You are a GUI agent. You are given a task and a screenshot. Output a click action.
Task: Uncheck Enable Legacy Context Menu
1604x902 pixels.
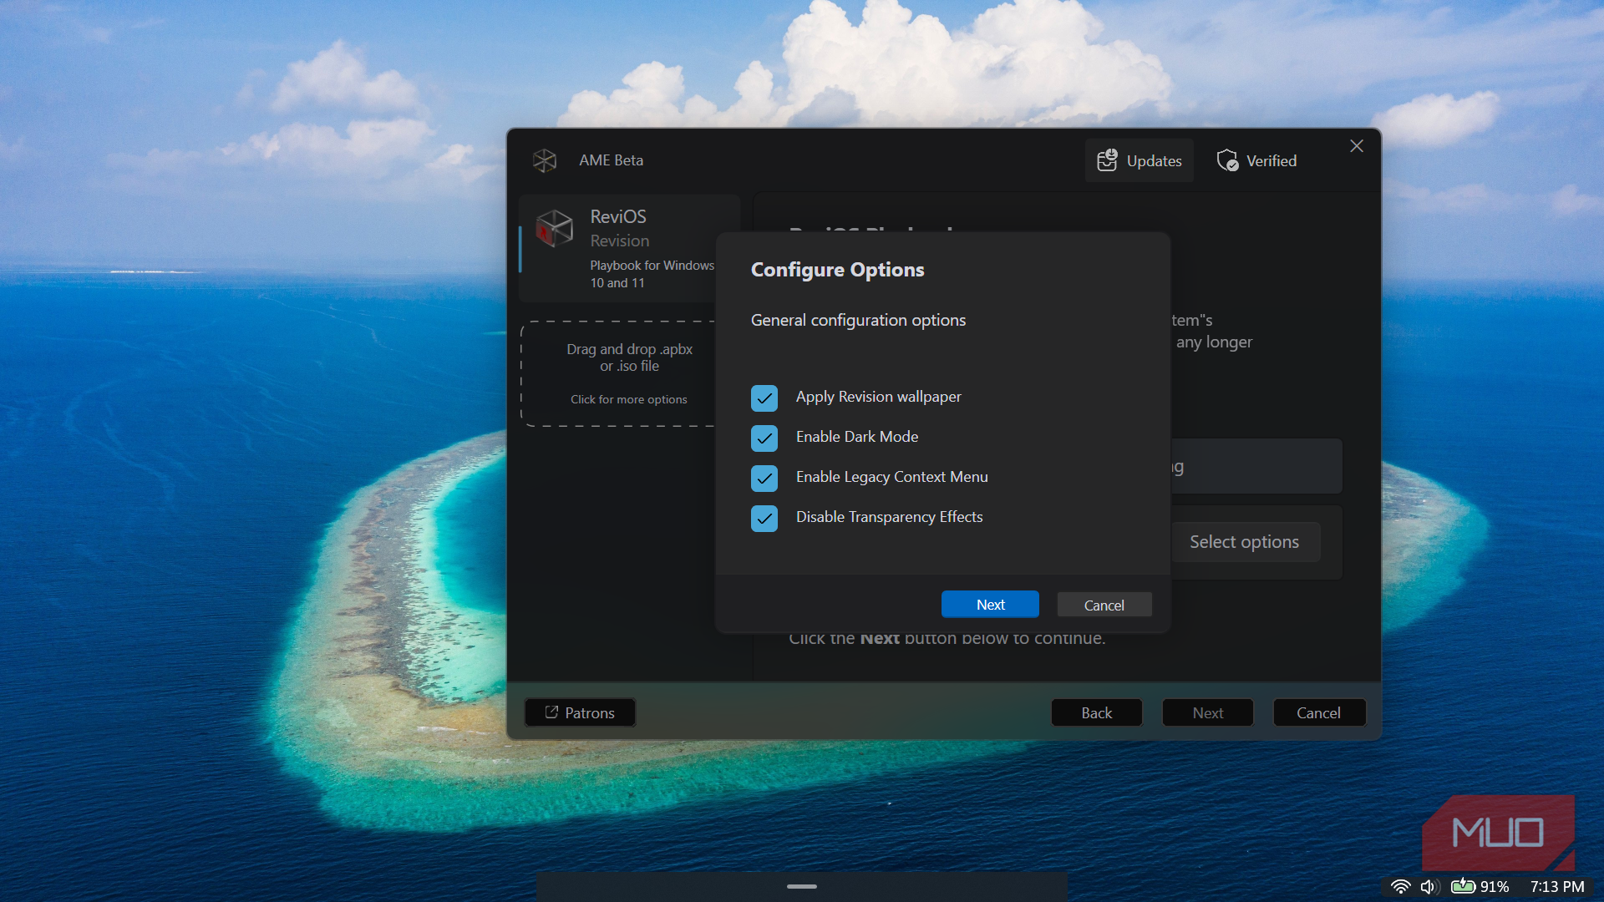point(764,478)
